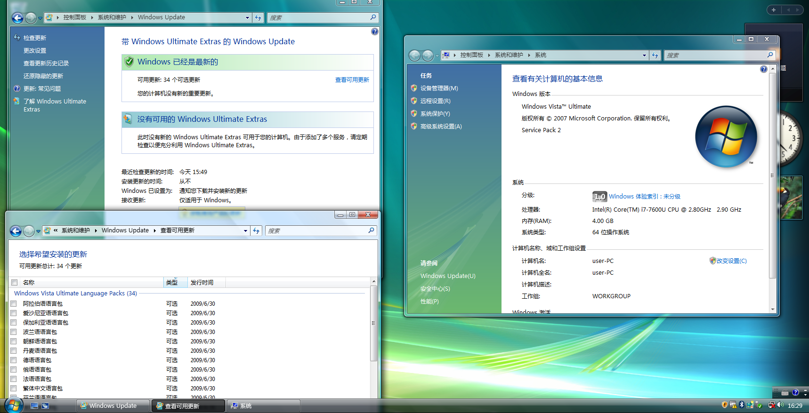Open the VMware Tools tray icon
The image size is (809, 413).
click(x=733, y=405)
